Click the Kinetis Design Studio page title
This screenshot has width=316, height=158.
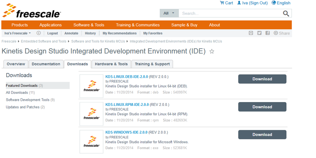coord(103,51)
